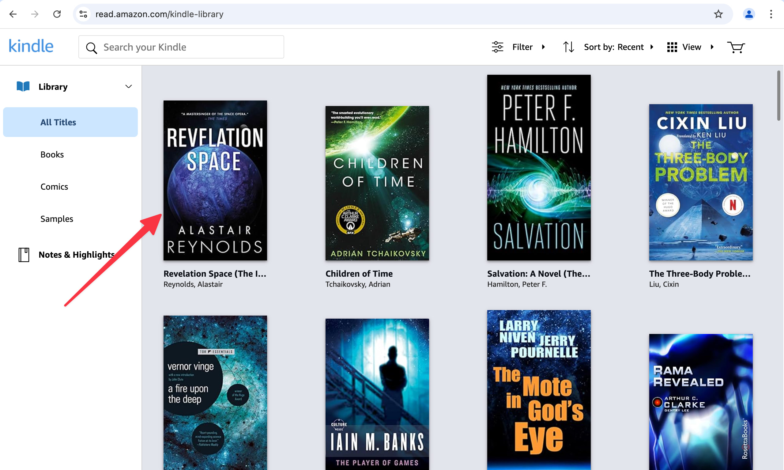Viewport: 784px width, 470px height.
Task: Bookmark page with star icon
Action: click(718, 14)
